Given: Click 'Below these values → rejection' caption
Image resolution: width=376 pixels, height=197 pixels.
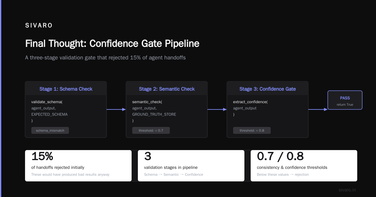Looking at the screenshot, I should (x=283, y=174).
